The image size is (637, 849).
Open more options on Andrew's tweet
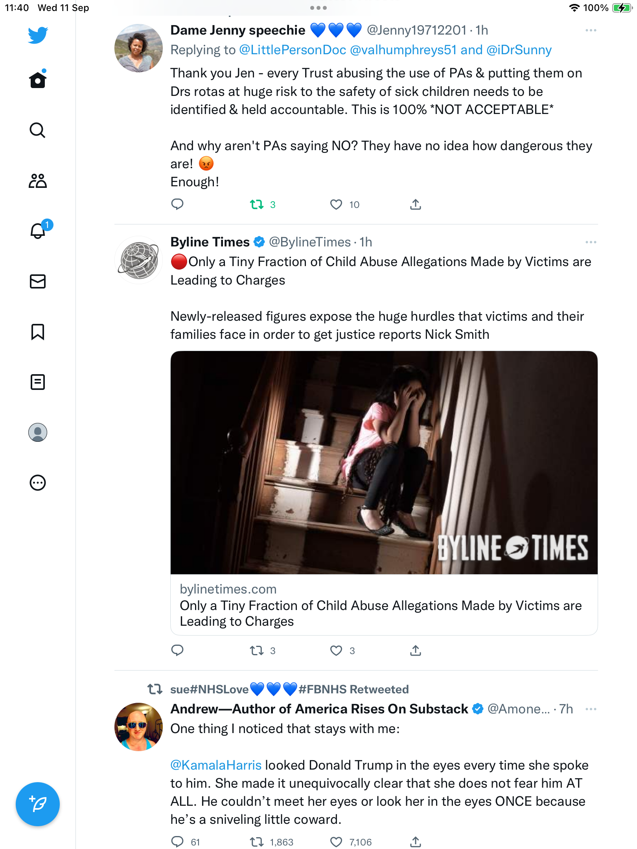(591, 709)
